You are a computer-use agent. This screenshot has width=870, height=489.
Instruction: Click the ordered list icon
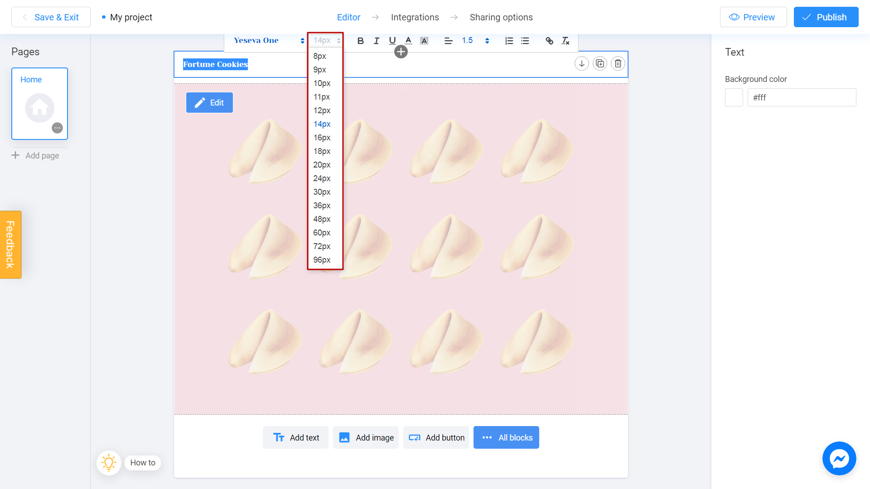pos(509,41)
